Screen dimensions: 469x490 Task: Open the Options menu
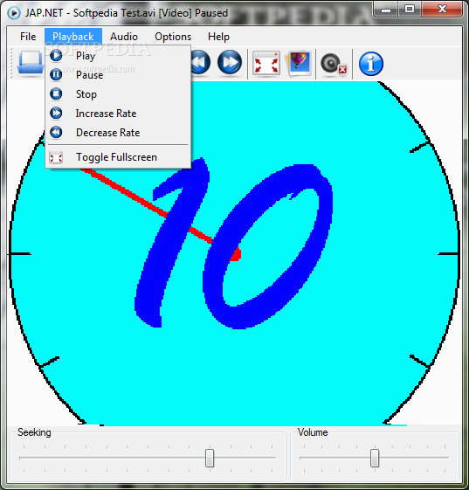click(x=173, y=37)
